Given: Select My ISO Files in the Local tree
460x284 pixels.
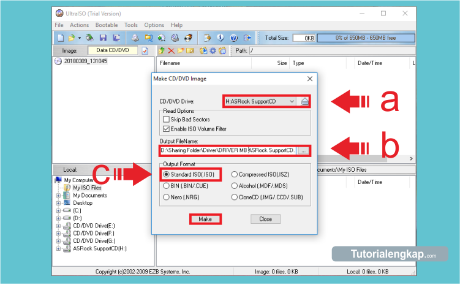Looking at the screenshot, I should pos(87,188).
